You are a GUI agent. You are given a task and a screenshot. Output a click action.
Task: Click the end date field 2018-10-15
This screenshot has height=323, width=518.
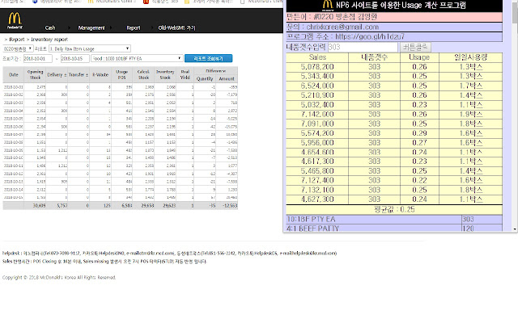pos(75,58)
